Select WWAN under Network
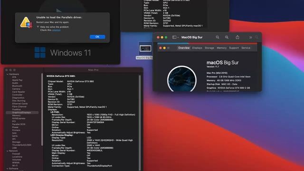The width and height of the screenshot is (304, 171). coord(16,162)
